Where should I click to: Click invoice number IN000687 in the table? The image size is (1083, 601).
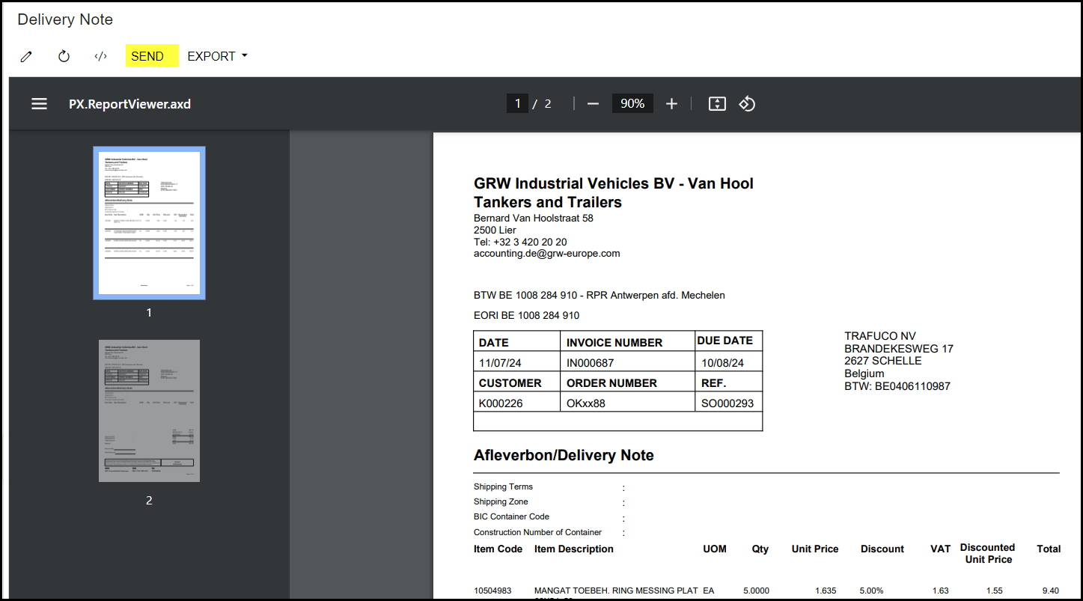(x=590, y=363)
